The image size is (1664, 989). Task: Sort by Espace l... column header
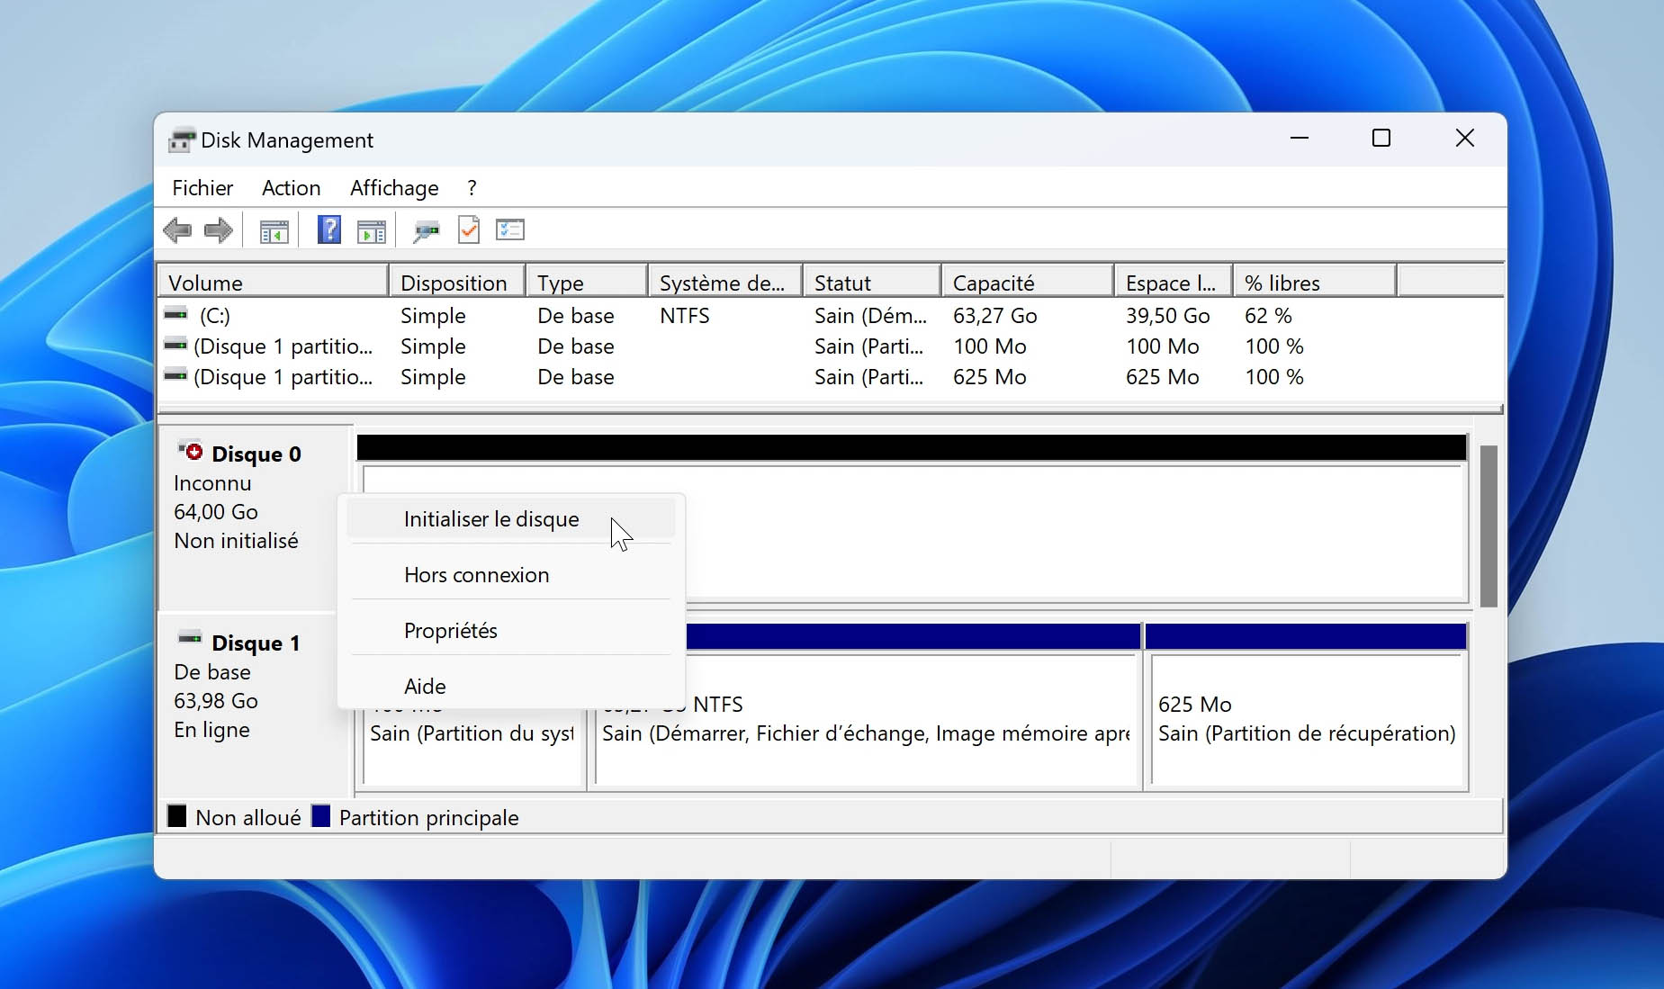tap(1174, 283)
